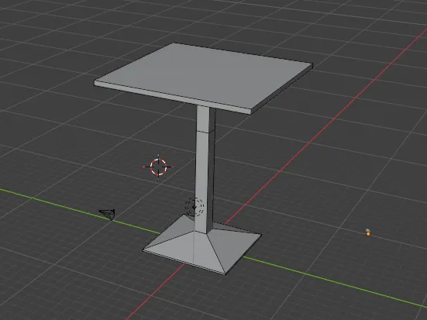Select the camera object on the grid
This screenshot has width=427, height=320.
(107, 214)
